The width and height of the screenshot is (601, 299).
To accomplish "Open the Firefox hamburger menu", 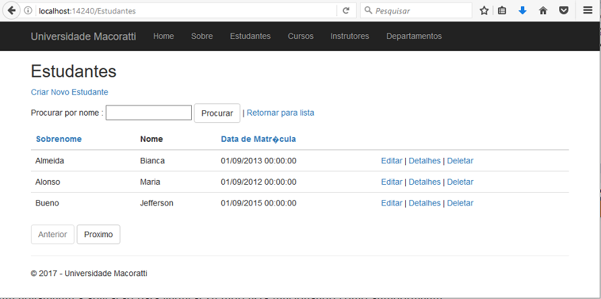I will click(x=588, y=10).
